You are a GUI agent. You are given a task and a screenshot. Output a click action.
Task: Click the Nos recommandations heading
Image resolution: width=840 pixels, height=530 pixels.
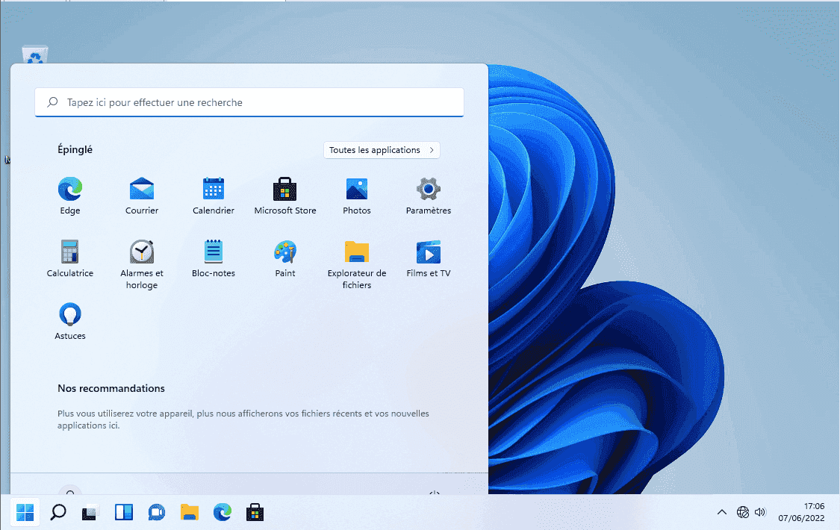click(x=111, y=389)
